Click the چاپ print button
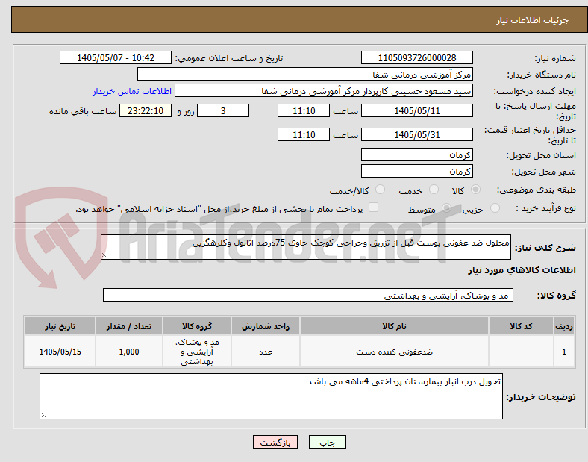This screenshot has width=588, height=462. [328, 442]
